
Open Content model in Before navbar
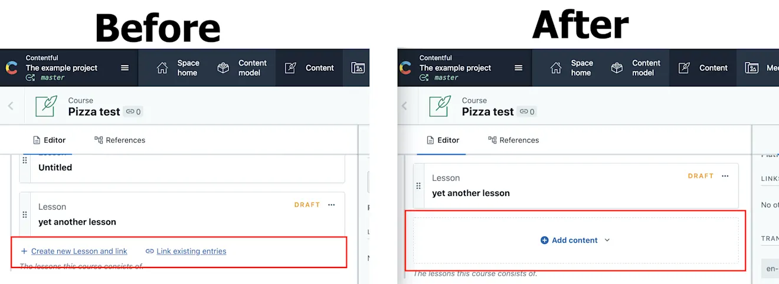point(242,68)
